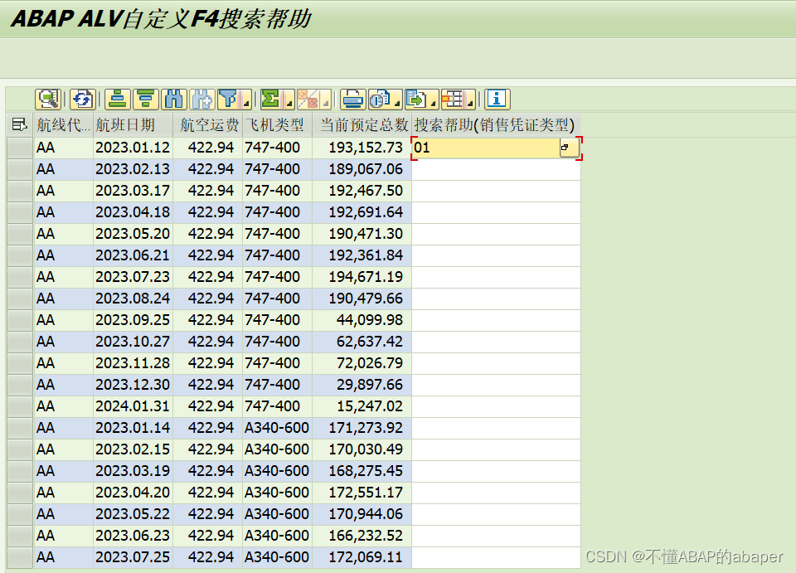
Task: Expand the Export dropdown arrow
Action: pyautogui.click(x=434, y=103)
